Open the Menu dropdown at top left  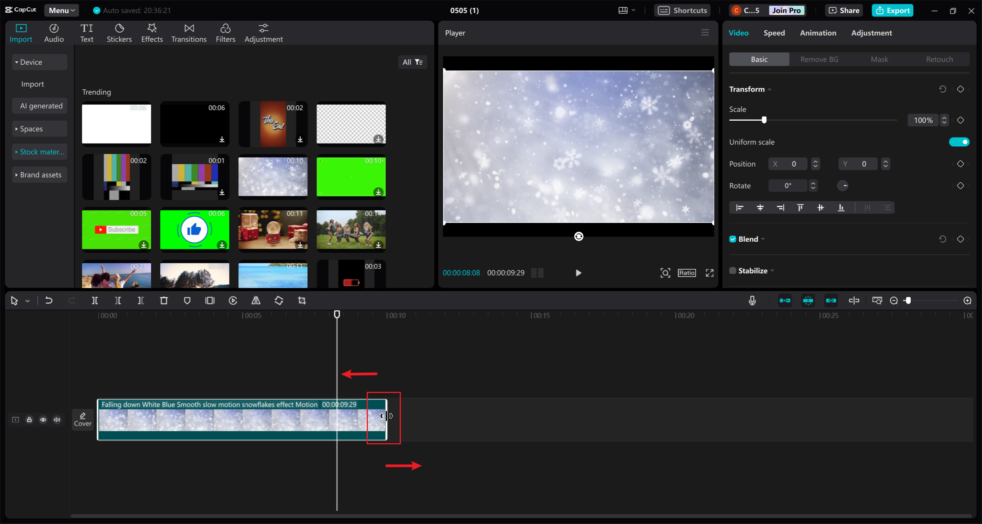coord(61,10)
